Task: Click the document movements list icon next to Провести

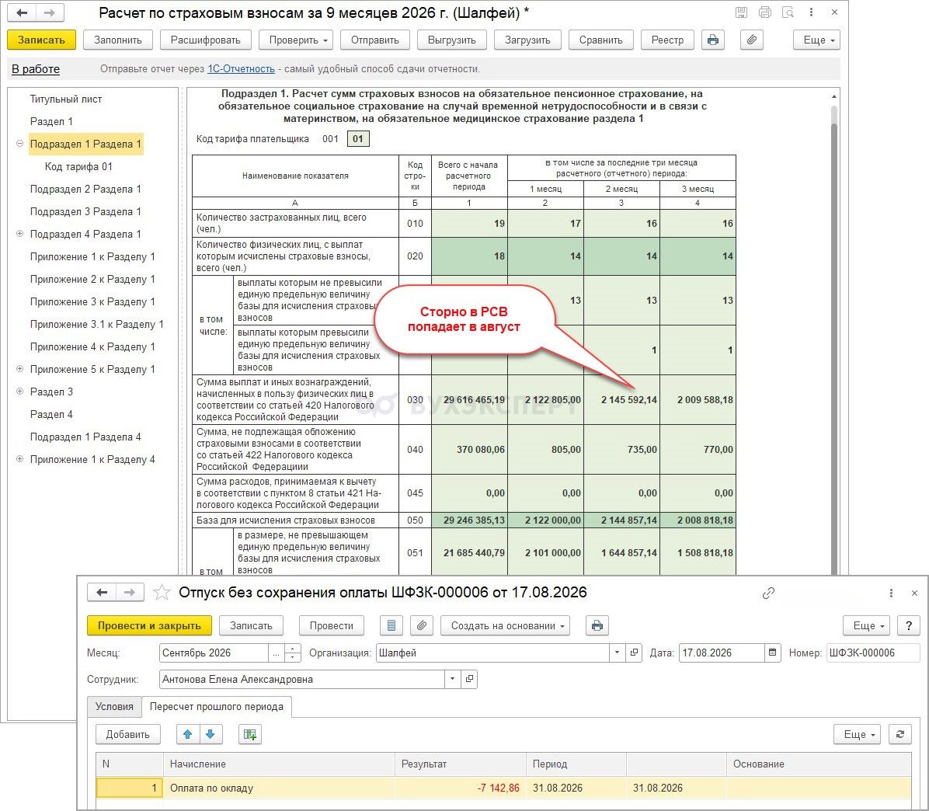Action: coord(391,625)
